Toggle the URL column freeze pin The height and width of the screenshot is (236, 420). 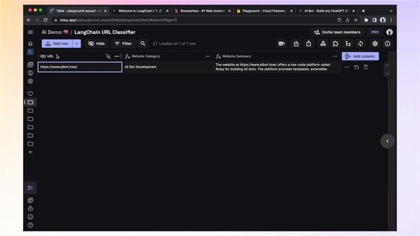click(108, 56)
